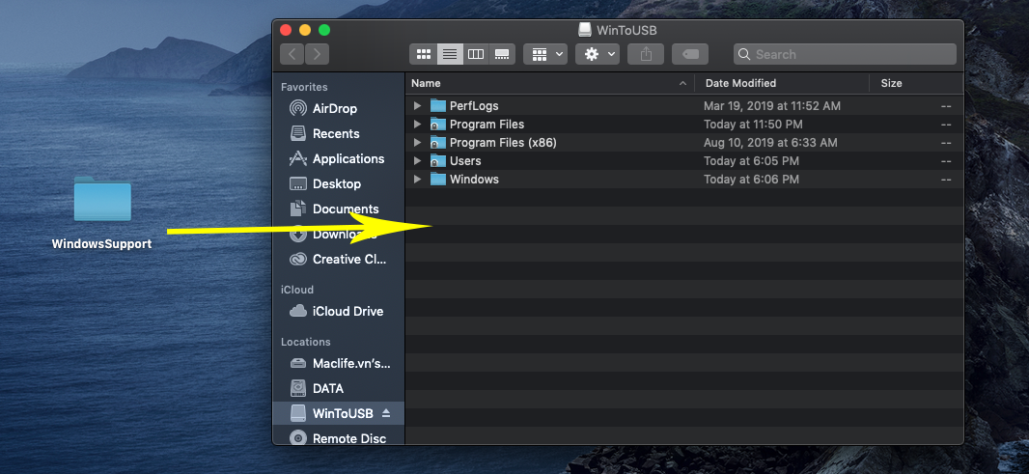The width and height of the screenshot is (1029, 474).
Task: Expand the Users folder disclosure triangle
Action: point(417,161)
